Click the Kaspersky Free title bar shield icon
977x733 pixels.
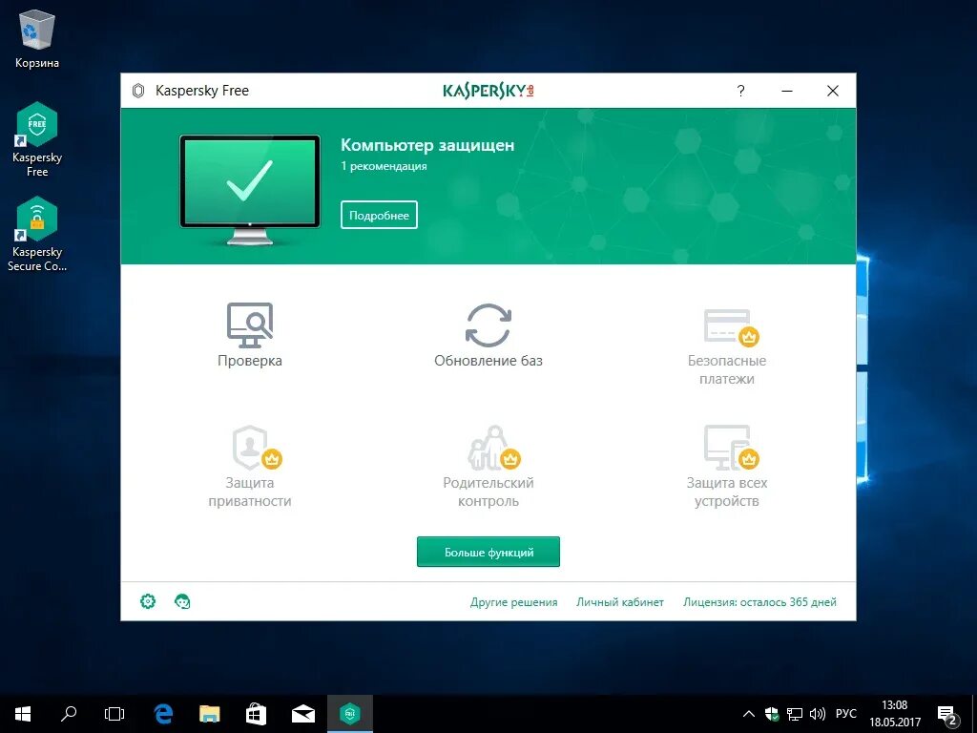138,91
